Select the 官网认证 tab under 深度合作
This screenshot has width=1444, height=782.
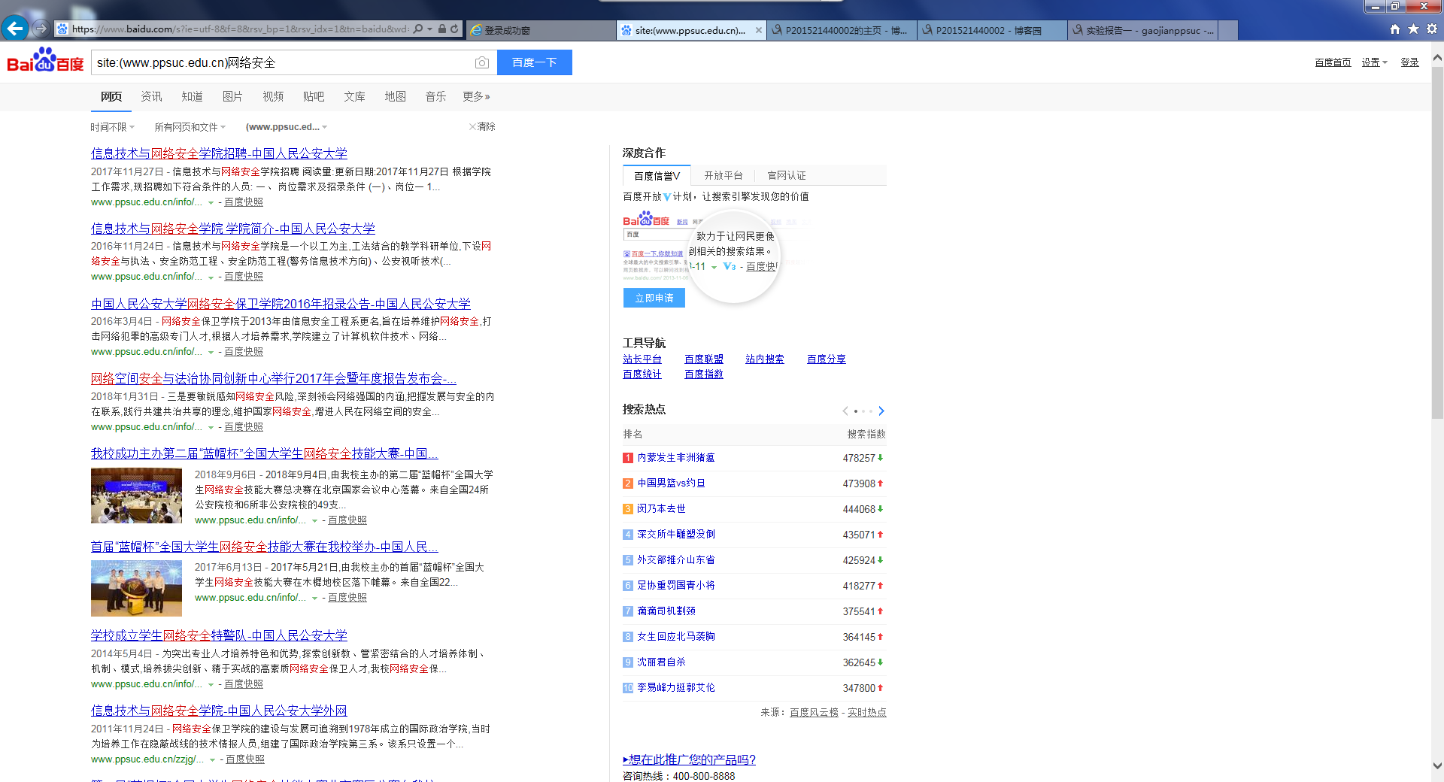(x=787, y=175)
